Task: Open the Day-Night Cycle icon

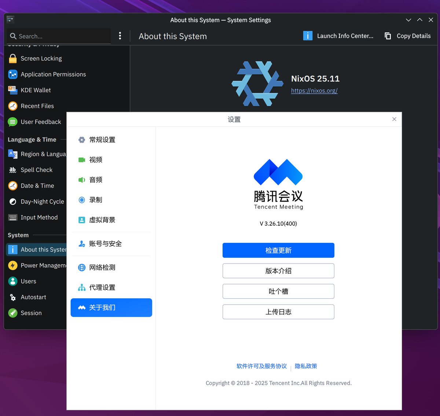Action: 13,202
